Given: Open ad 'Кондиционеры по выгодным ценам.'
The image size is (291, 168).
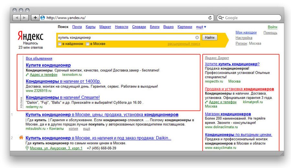Looking at the screenshot, I should pos(239,135).
